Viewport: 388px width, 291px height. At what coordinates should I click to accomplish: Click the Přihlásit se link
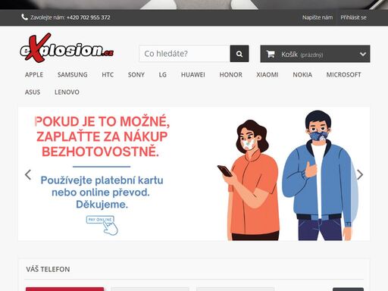(x=353, y=17)
